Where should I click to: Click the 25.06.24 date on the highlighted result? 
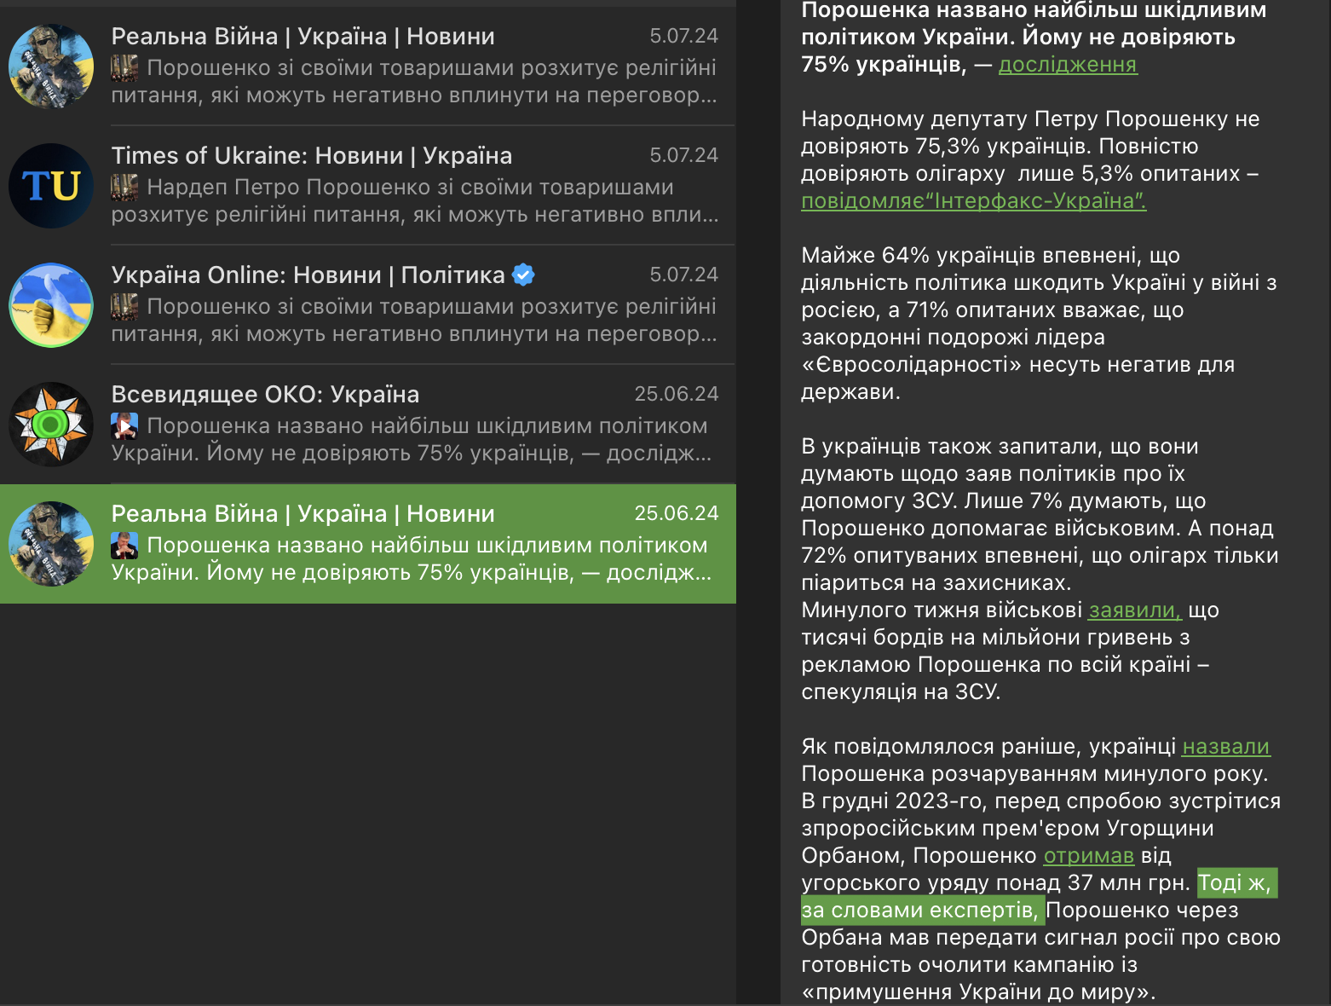676,513
